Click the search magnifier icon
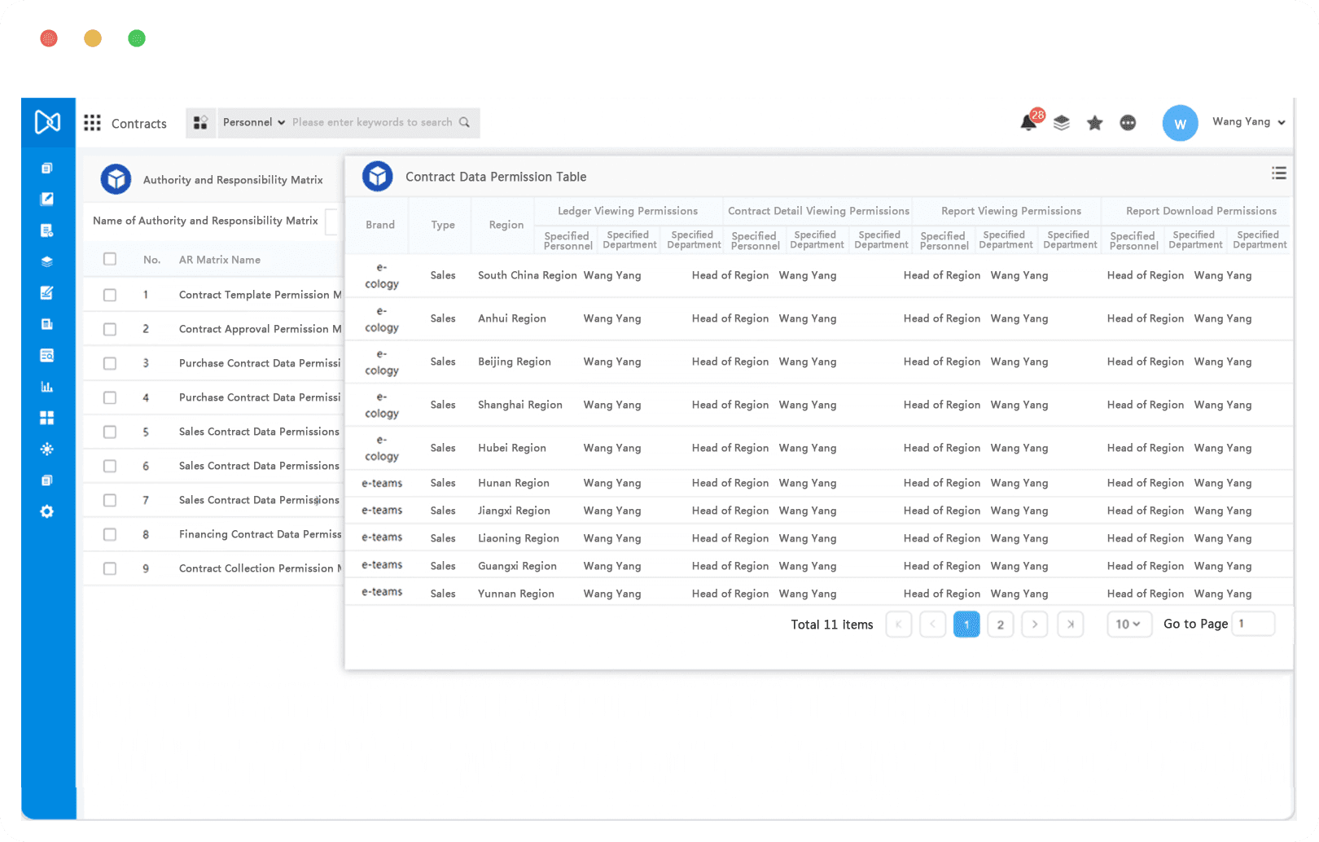This screenshot has width=1319, height=842. click(464, 122)
